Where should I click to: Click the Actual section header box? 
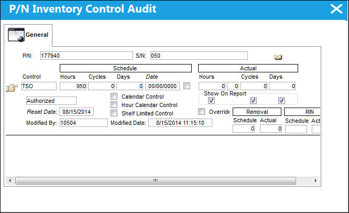pyautogui.click(x=248, y=68)
